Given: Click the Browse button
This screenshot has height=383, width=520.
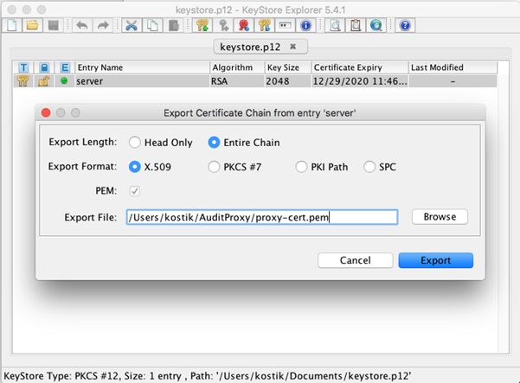Looking at the screenshot, I should click(440, 217).
